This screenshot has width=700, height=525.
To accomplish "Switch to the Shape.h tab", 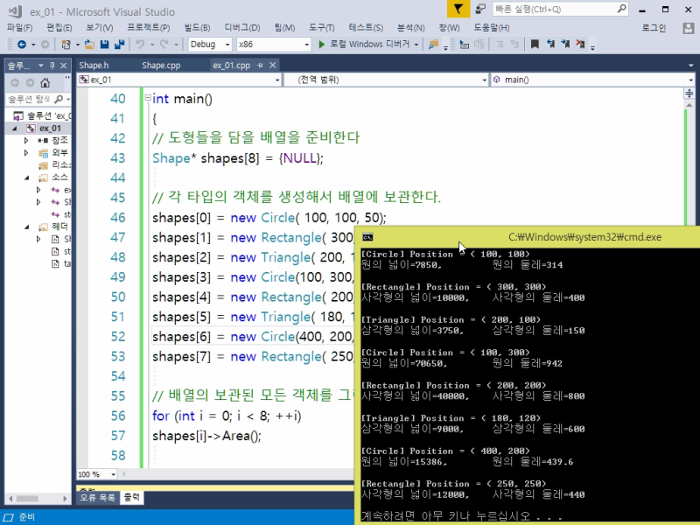I will (94, 65).
